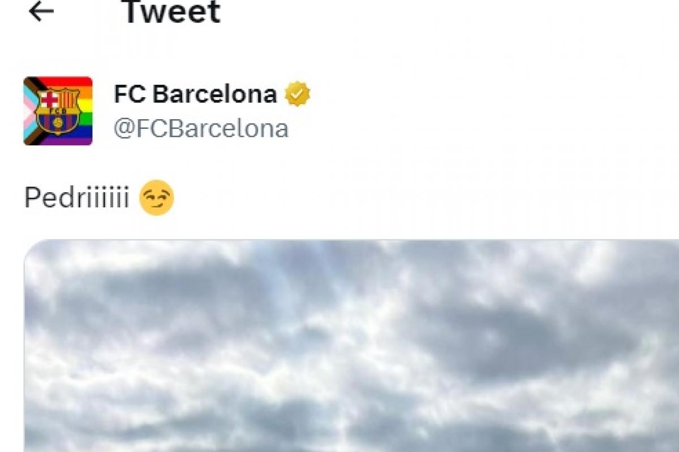Click the gold verified badge

[297, 94]
